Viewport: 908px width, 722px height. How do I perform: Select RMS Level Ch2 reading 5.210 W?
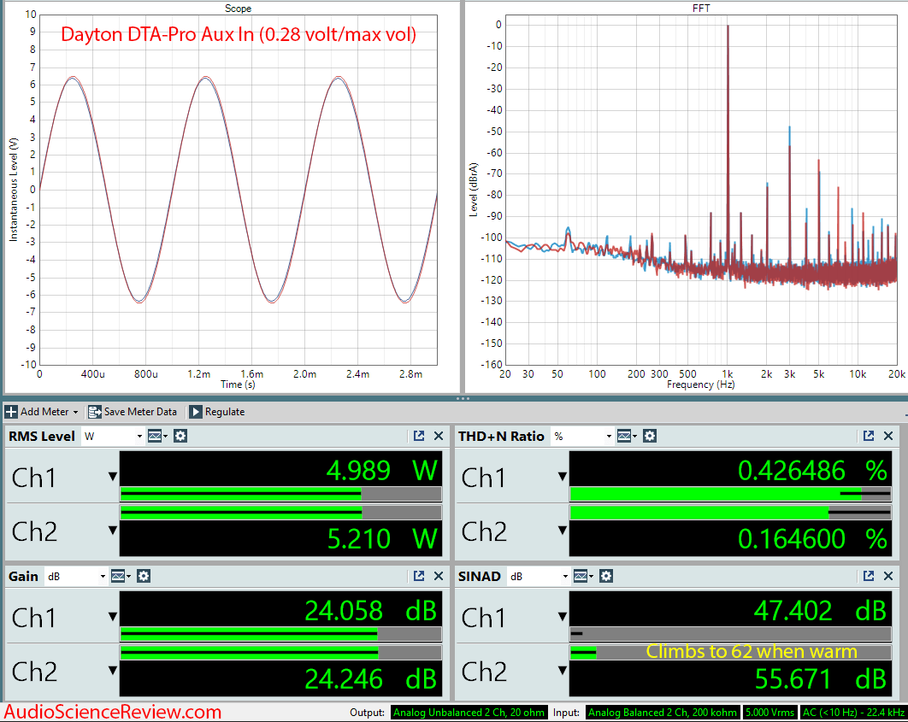point(381,538)
